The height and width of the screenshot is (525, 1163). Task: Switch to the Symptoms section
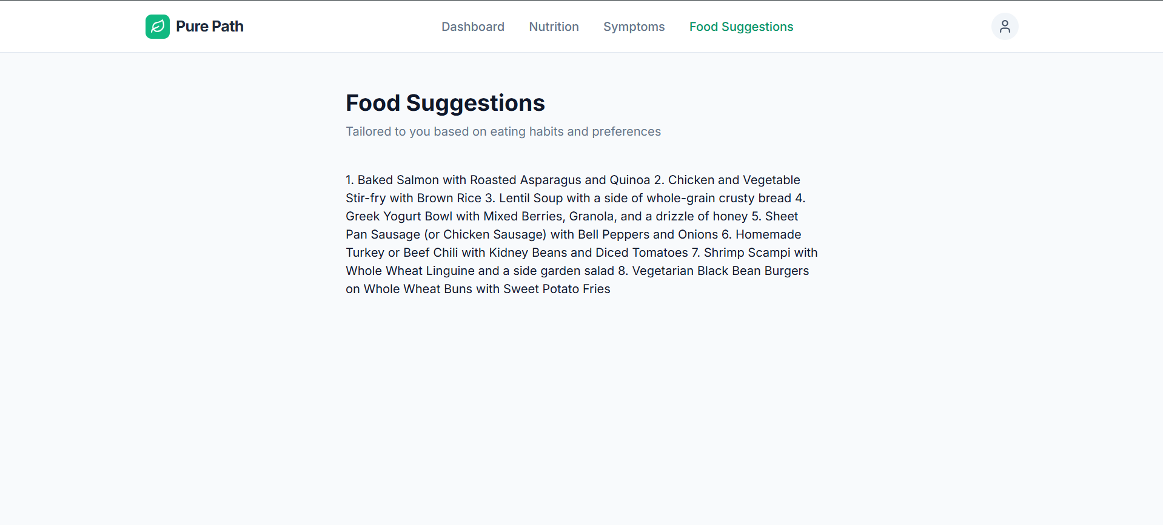(634, 27)
